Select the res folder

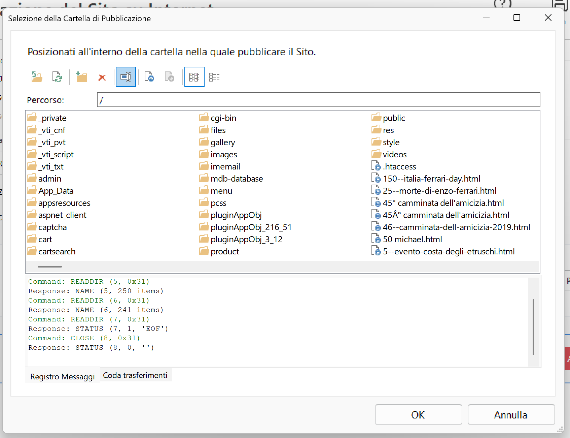coord(383,130)
